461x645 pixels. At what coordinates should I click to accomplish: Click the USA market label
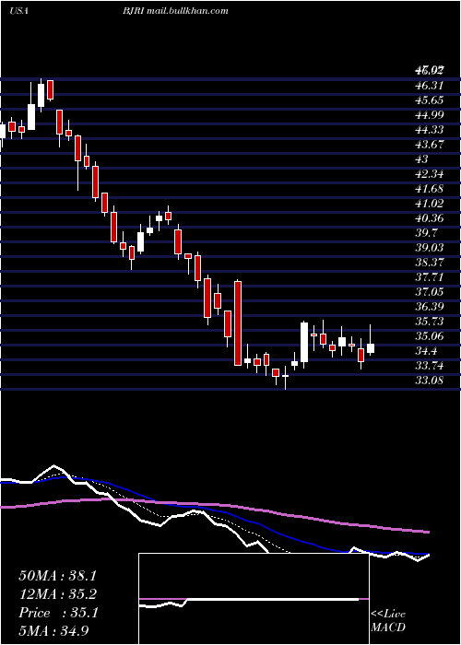click(x=18, y=11)
